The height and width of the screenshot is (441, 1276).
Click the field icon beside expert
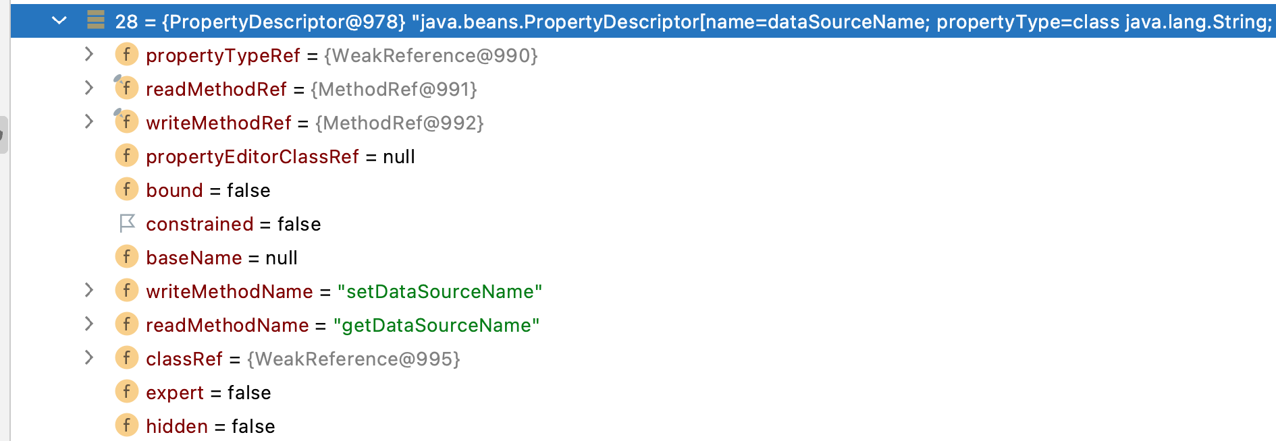(126, 392)
